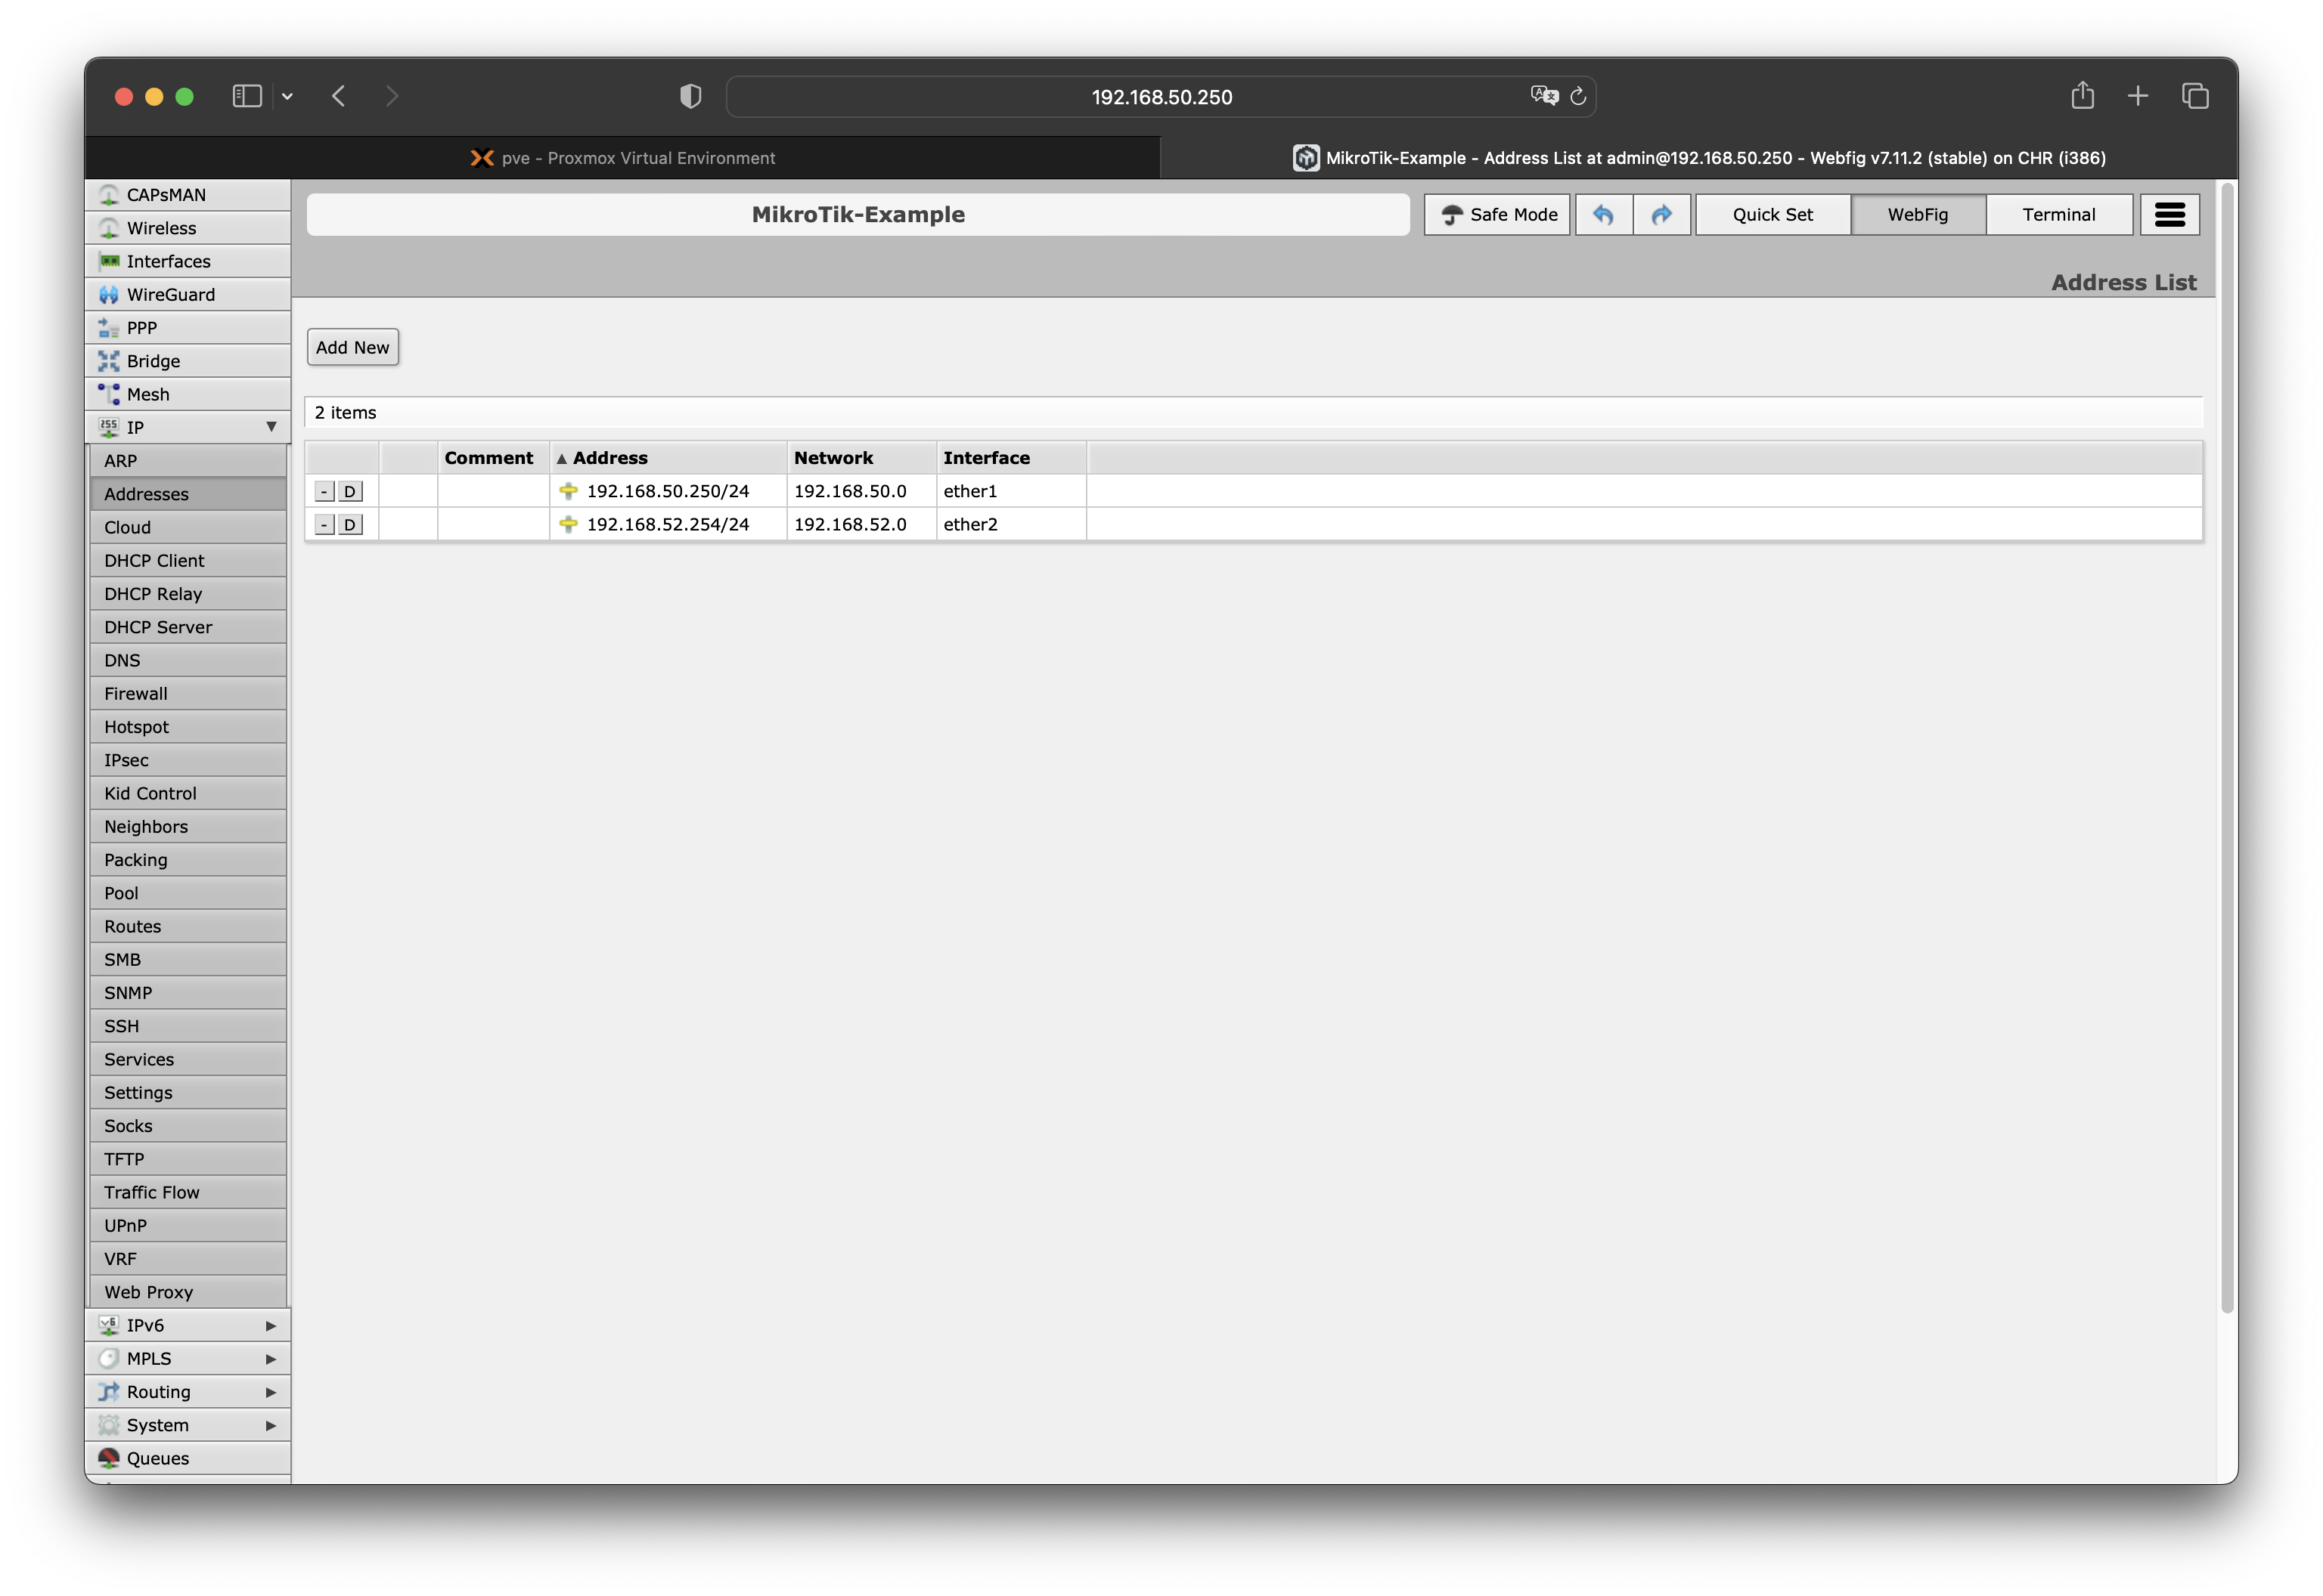
Task: Disable the ether2 address with D button
Action: pyautogui.click(x=349, y=524)
